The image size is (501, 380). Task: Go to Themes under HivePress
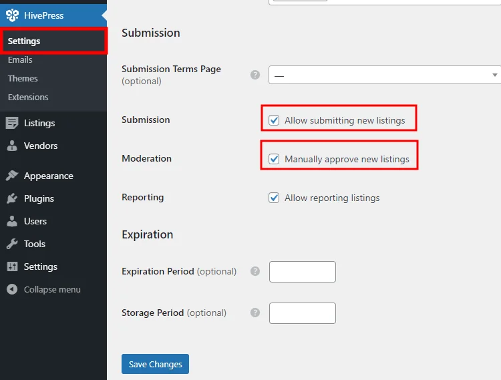[x=23, y=78]
